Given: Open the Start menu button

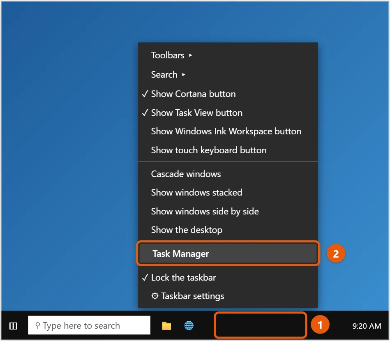Looking at the screenshot, I should [13, 325].
